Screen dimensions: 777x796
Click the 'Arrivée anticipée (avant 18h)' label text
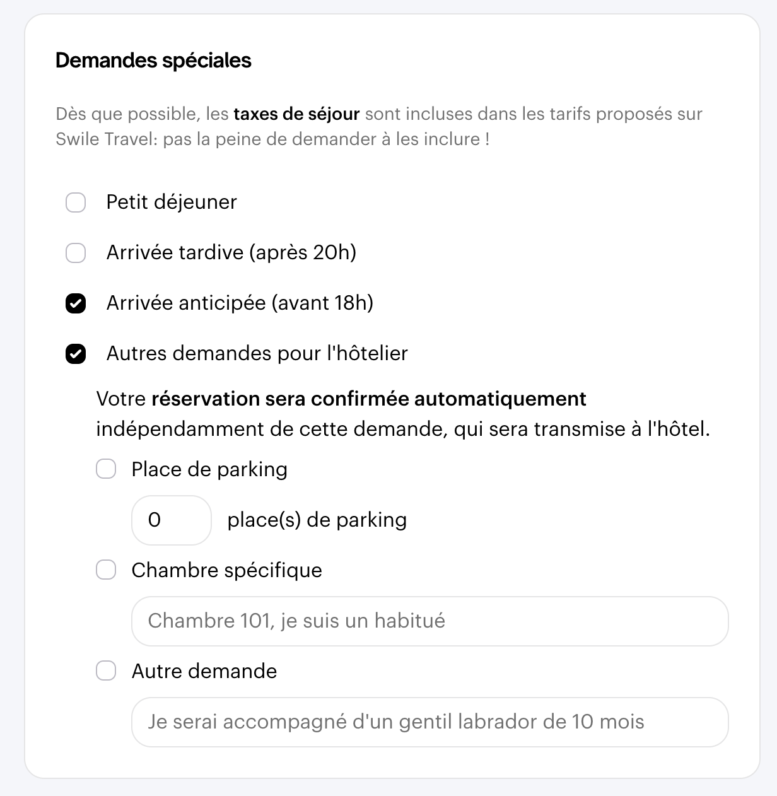point(240,303)
